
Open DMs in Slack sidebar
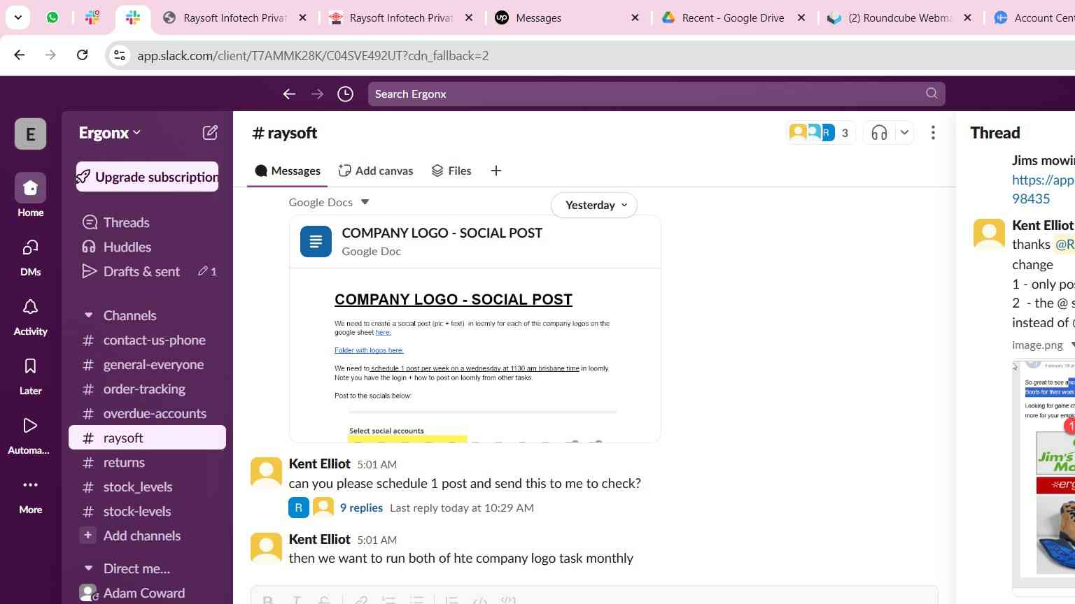point(30,256)
